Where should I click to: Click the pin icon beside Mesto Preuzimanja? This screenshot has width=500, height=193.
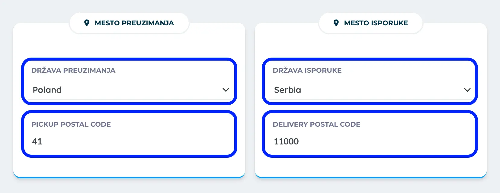87,23
